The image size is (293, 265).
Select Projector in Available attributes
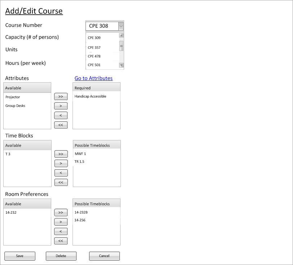point(13,97)
